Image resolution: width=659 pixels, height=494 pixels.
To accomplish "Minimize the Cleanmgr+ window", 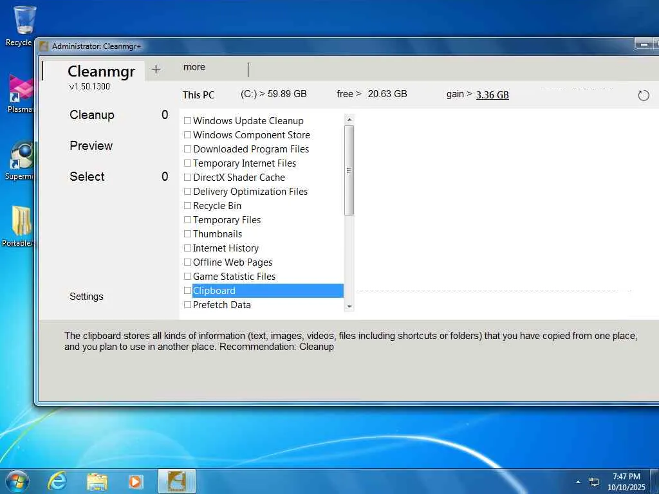I will pos(643,44).
